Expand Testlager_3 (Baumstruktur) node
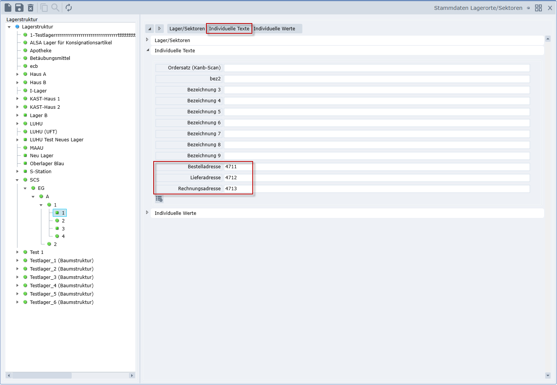This screenshot has height=385, width=557. tap(17, 277)
